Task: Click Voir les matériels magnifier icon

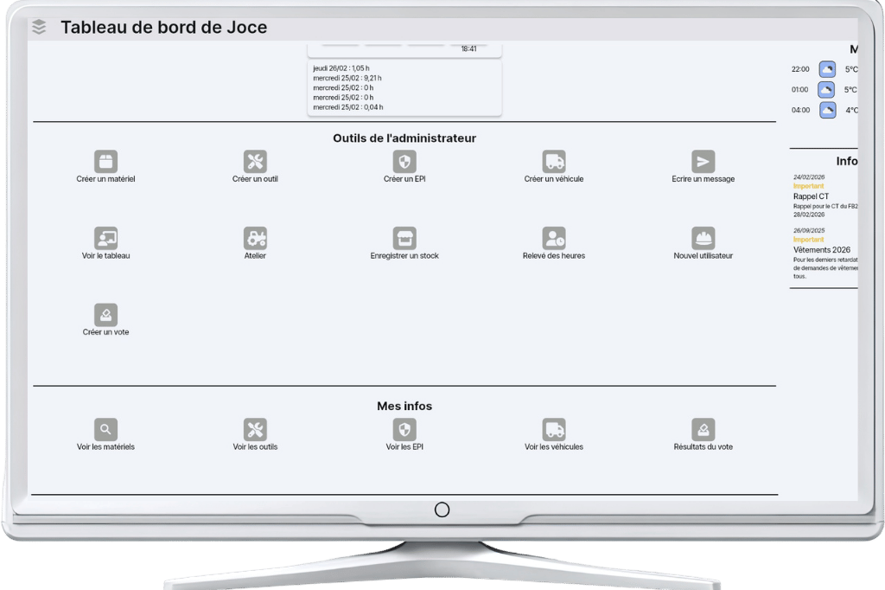Action: (105, 428)
